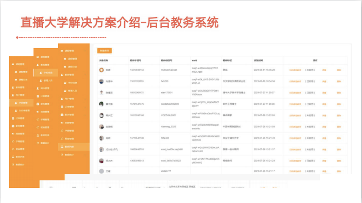The width and height of the screenshot is (362, 203).
Task: Select 学校信息 highlighted item in middle sidebar
Action: point(48,73)
